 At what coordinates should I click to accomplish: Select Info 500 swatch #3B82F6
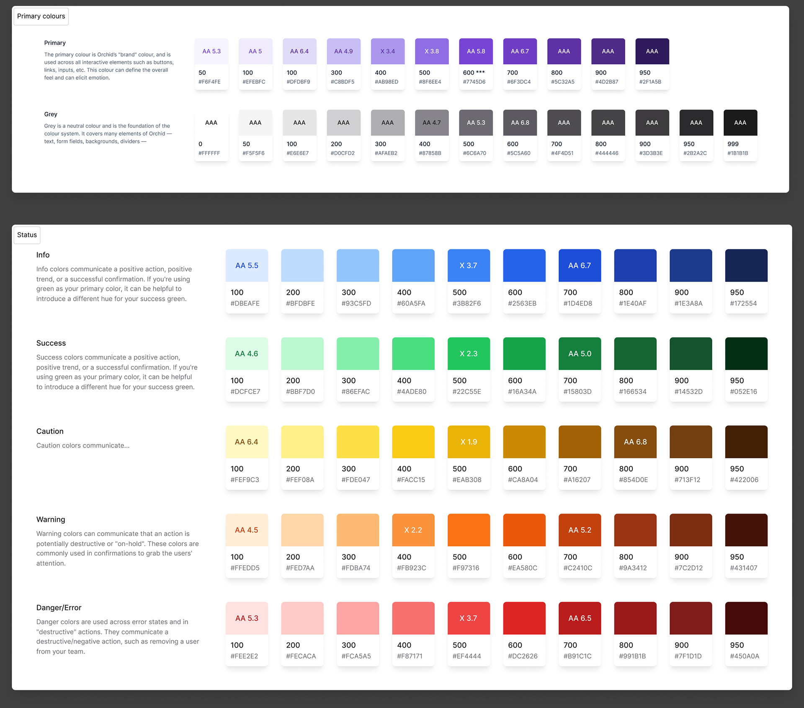tap(468, 266)
